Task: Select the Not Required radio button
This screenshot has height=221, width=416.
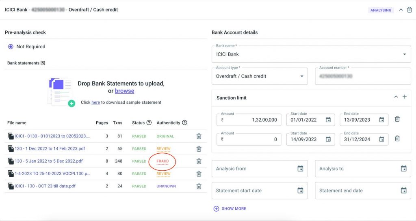Action: [11, 47]
